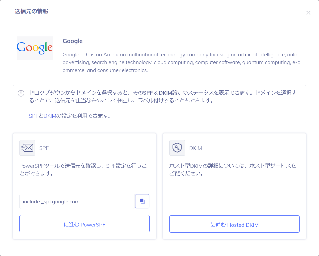Click the に進む PowerSPF button
The image size is (319, 256).
[x=85, y=224]
